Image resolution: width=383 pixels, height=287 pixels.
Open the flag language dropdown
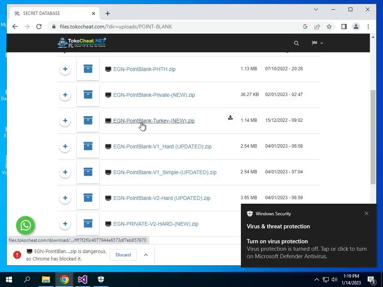317,43
